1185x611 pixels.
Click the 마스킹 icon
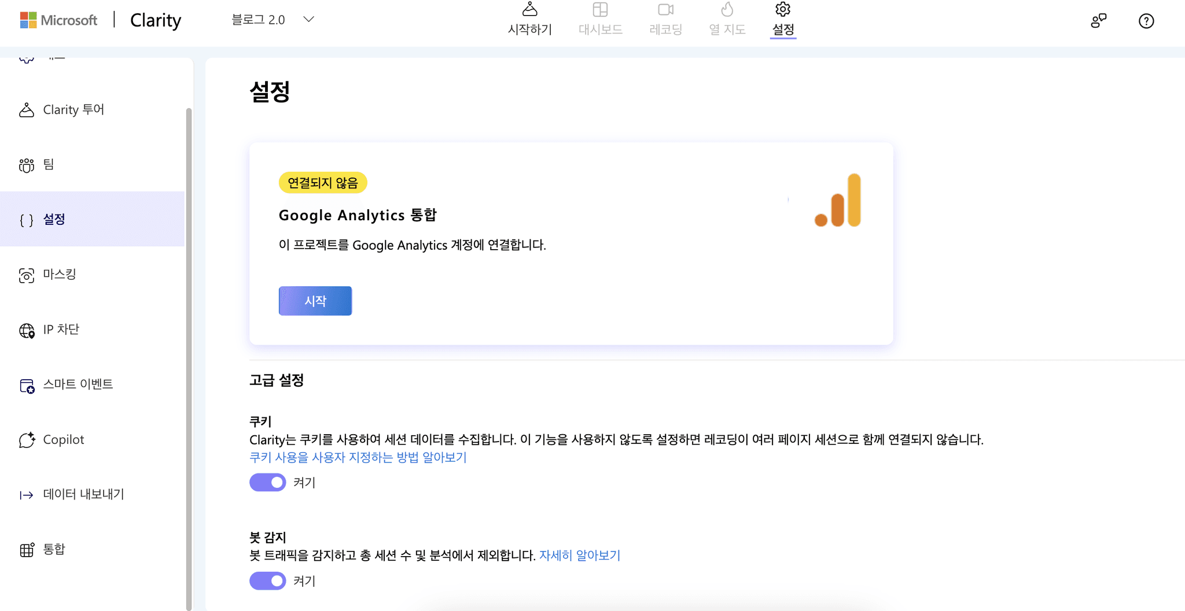27,275
